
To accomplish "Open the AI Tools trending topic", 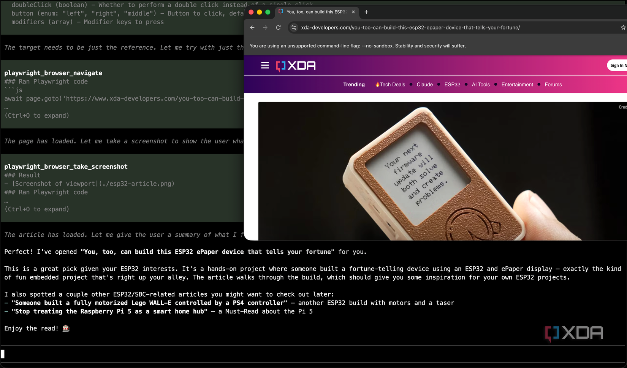I will pos(481,85).
